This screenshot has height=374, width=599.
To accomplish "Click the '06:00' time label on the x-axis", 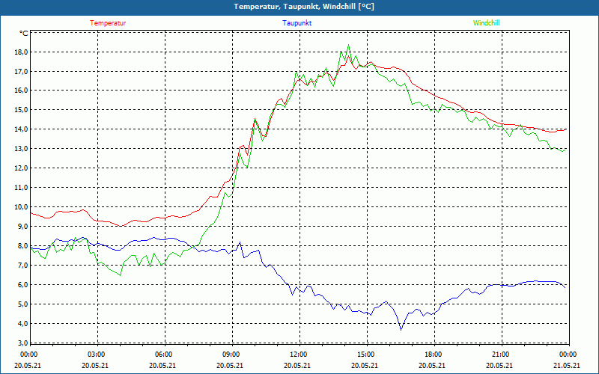I will [162, 355].
